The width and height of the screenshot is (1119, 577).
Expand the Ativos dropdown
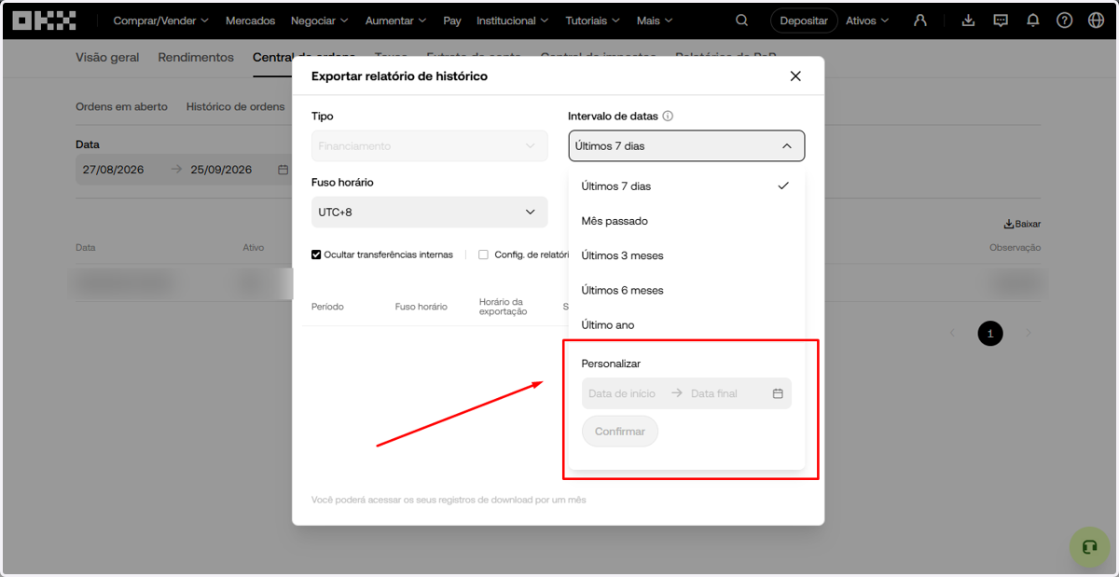(867, 21)
